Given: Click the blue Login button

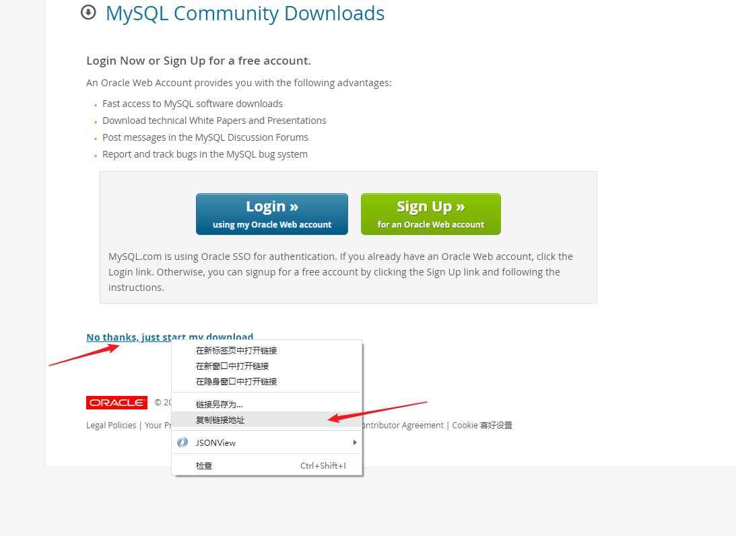Looking at the screenshot, I should click(x=272, y=214).
